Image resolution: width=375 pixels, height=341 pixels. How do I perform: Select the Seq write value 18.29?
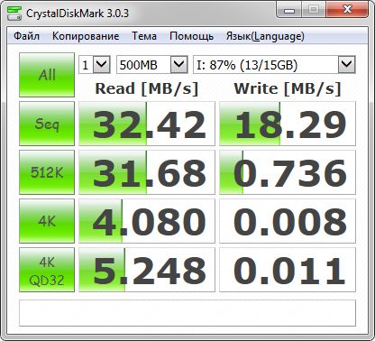coord(288,124)
